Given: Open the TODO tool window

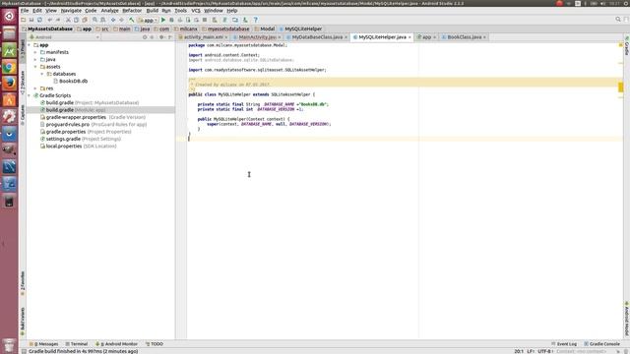Looking at the screenshot, I should [x=155, y=344].
